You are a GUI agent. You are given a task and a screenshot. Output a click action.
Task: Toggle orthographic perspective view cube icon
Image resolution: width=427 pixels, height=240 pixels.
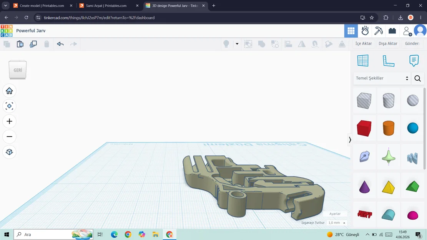[9, 152]
